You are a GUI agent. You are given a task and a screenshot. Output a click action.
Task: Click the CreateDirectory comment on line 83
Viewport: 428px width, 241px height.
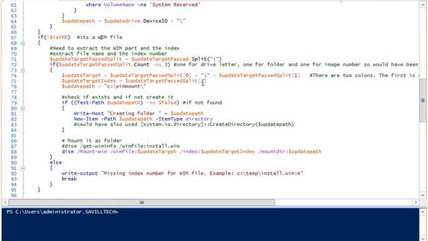(x=184, y=125)
